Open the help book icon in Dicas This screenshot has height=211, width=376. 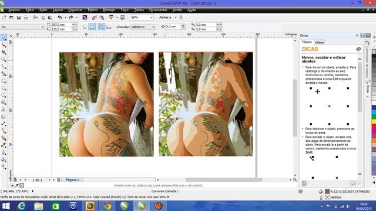pos(358,49)
